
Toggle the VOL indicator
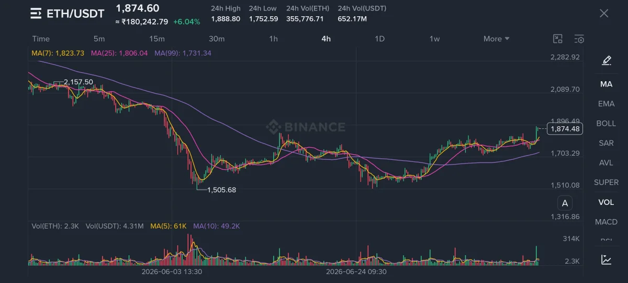click(606, 202)
